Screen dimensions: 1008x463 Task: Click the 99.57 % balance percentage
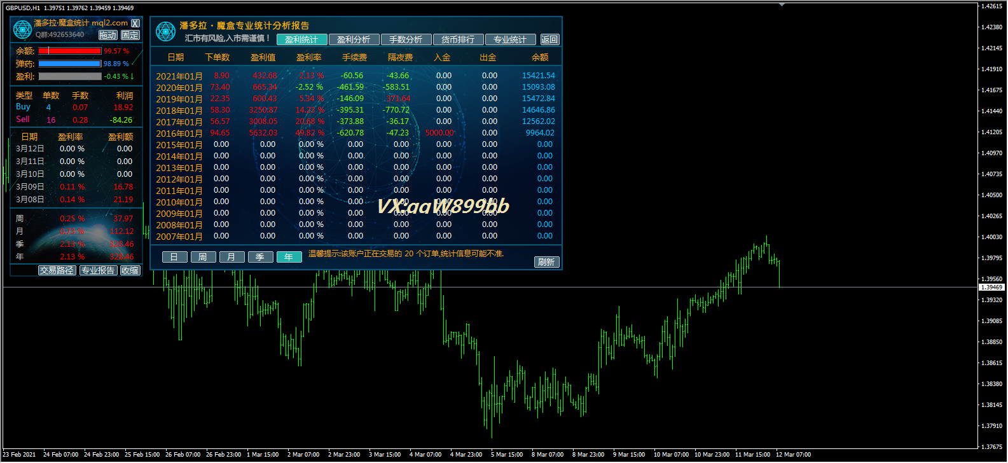(117, 51)
